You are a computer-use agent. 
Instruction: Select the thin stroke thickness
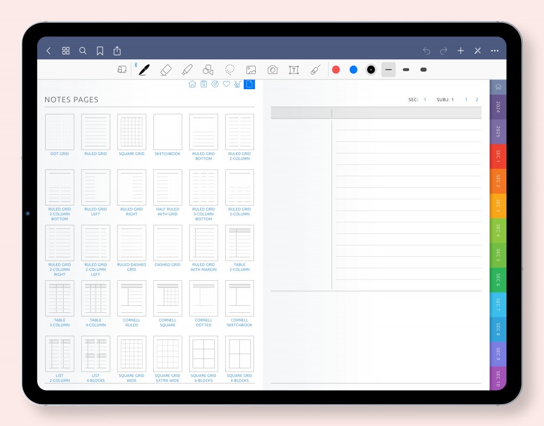point(388,70)
